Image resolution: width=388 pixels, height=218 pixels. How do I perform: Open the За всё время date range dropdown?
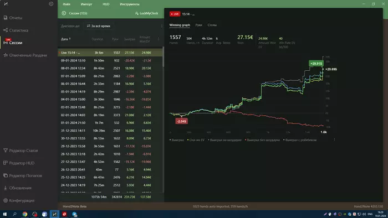99,26
